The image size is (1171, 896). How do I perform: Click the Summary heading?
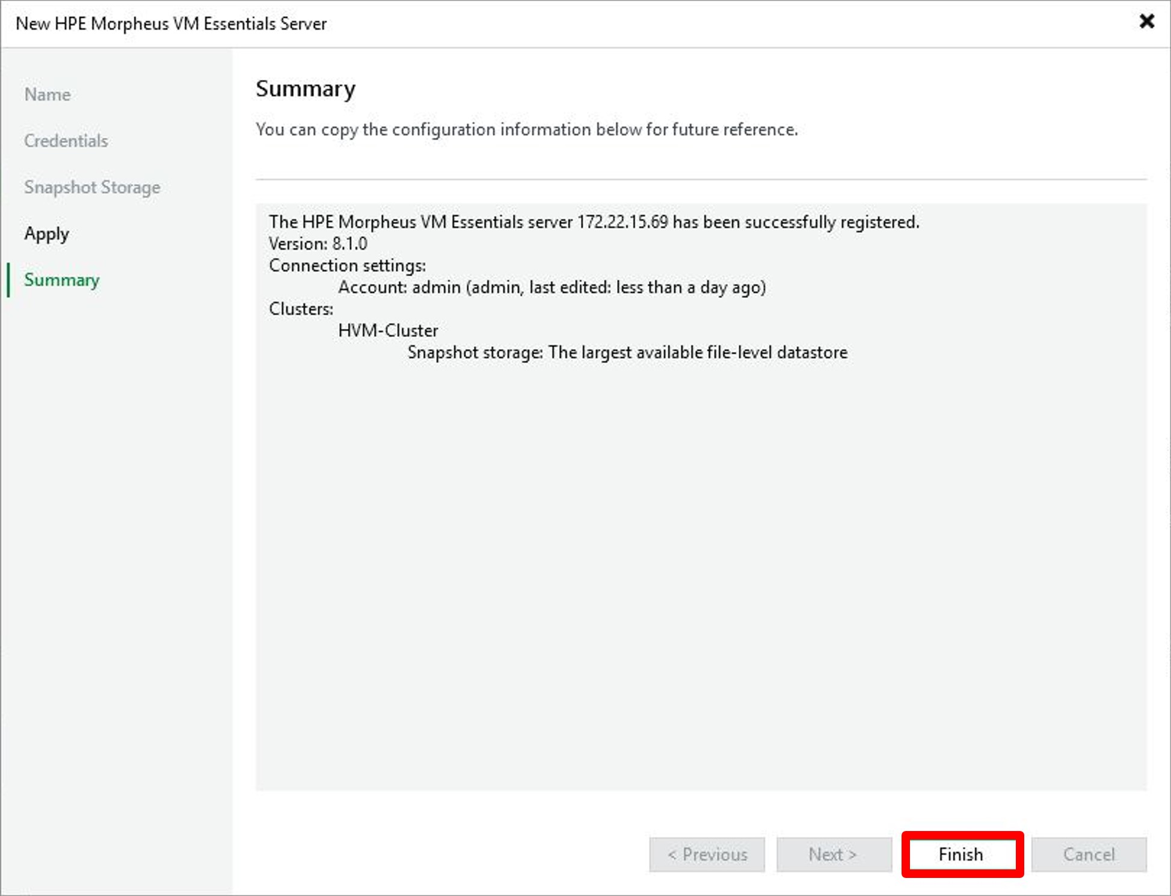tap(306, 89)
